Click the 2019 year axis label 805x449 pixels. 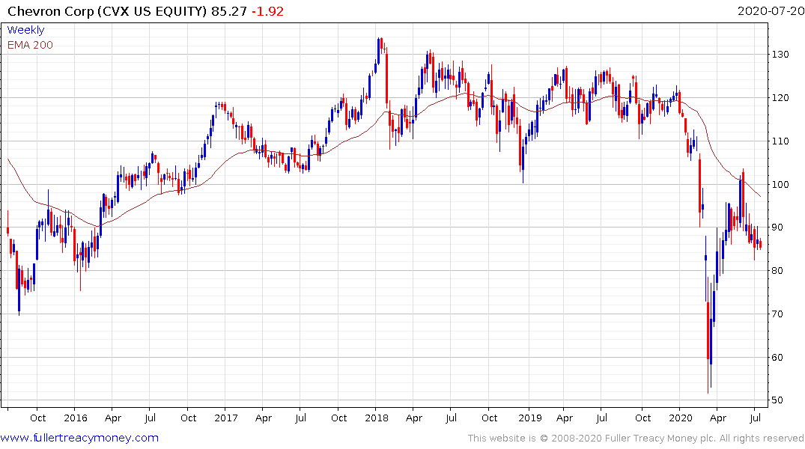pyautogui.click(x=530, y=418)
